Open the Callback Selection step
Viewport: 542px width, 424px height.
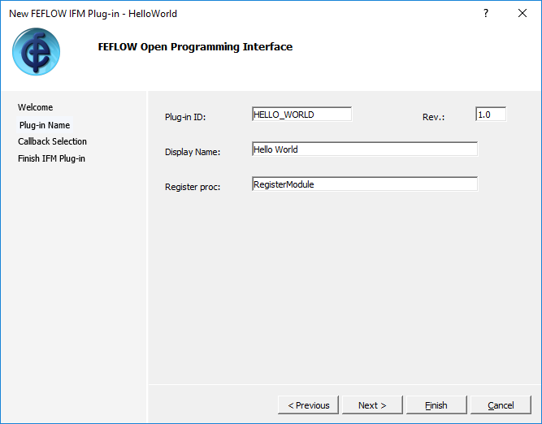tap(52, 141)
